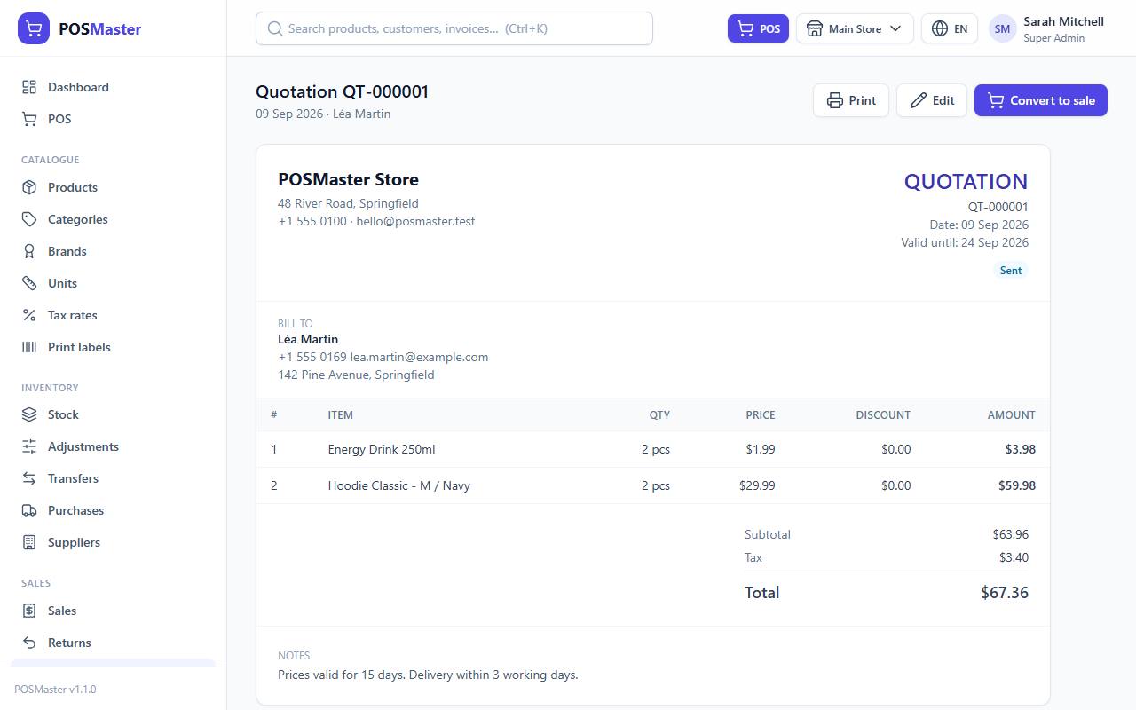Click the Suppliers building icon

tap(29, 542)
